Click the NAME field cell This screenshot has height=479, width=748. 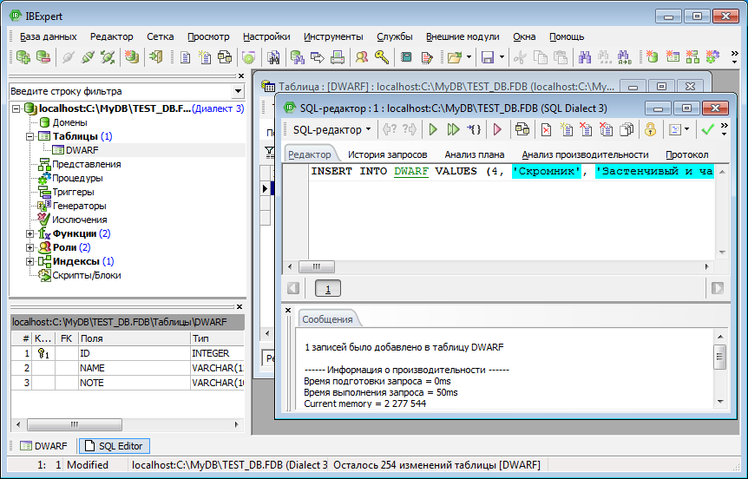pyautogui.click(x=134, y=368)
